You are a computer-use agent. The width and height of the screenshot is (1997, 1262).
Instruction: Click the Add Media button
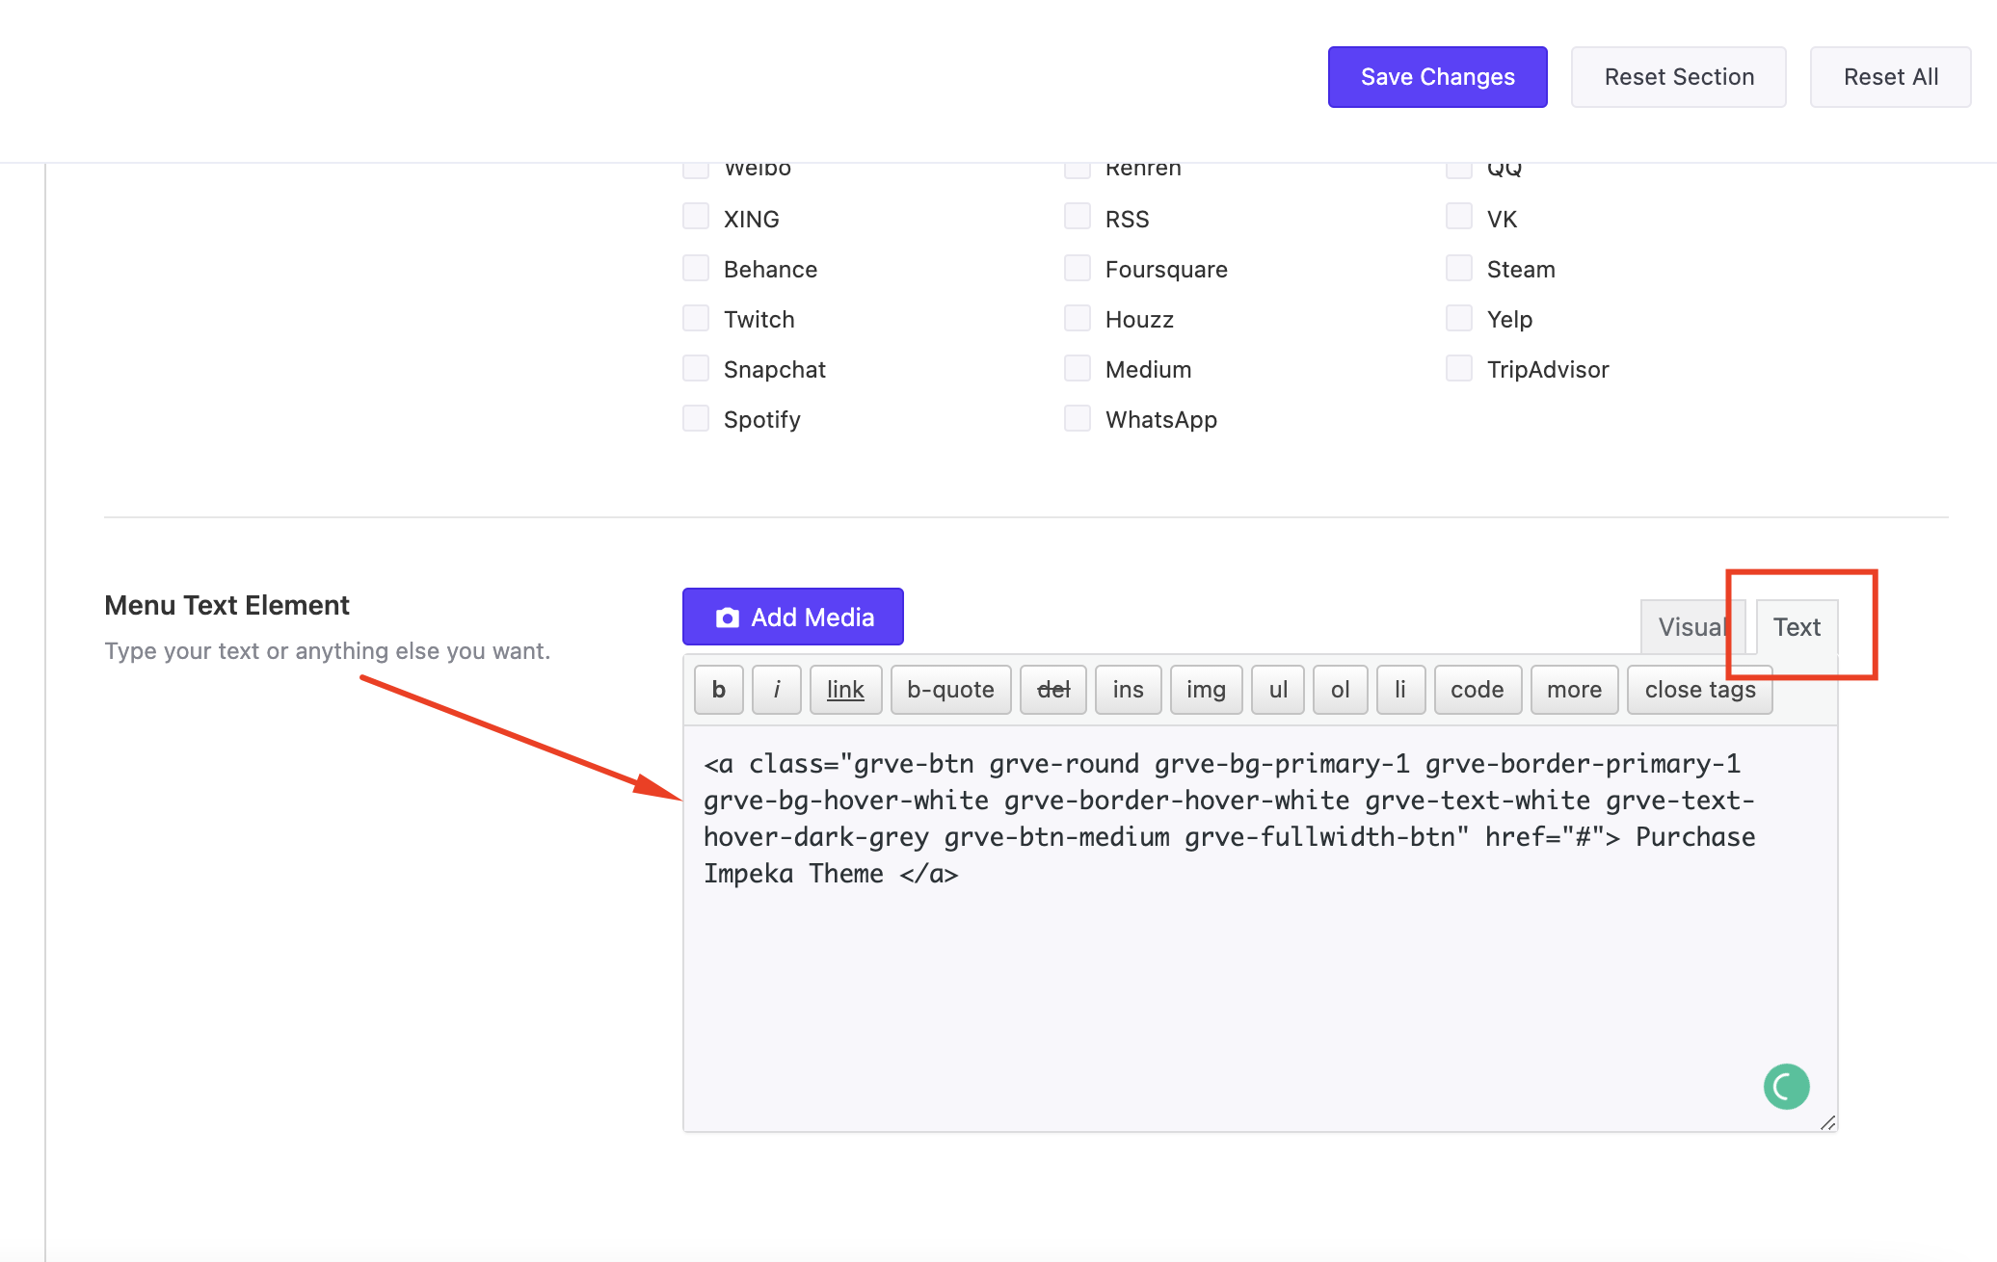point(792,617)
